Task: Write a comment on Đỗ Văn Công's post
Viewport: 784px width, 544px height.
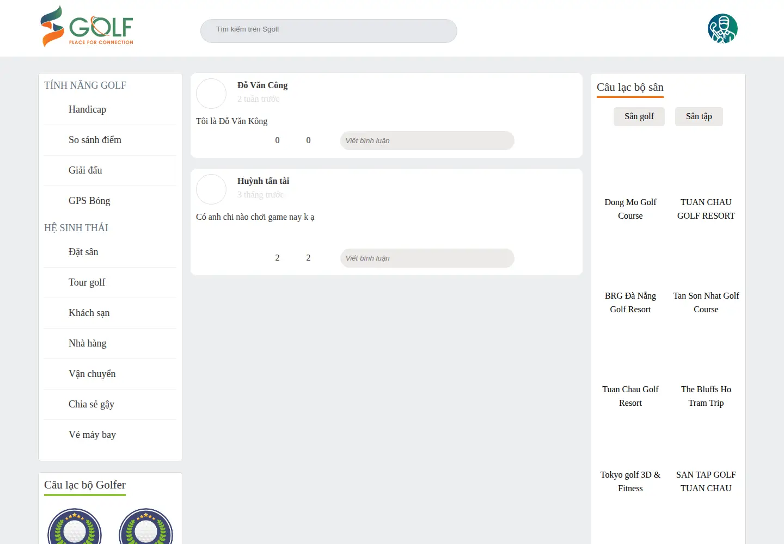Action: [427, 140]
